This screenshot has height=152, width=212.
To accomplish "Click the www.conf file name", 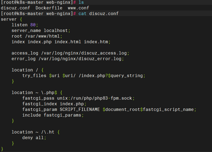I will coord(79,8).
